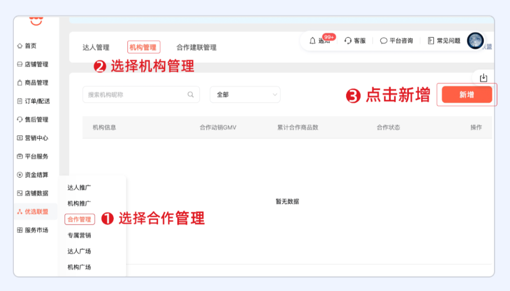This screenshot has width=510, height=291.
Task: Open the 首页 home icon in sidebar
Action: click(x=19, y=46)
